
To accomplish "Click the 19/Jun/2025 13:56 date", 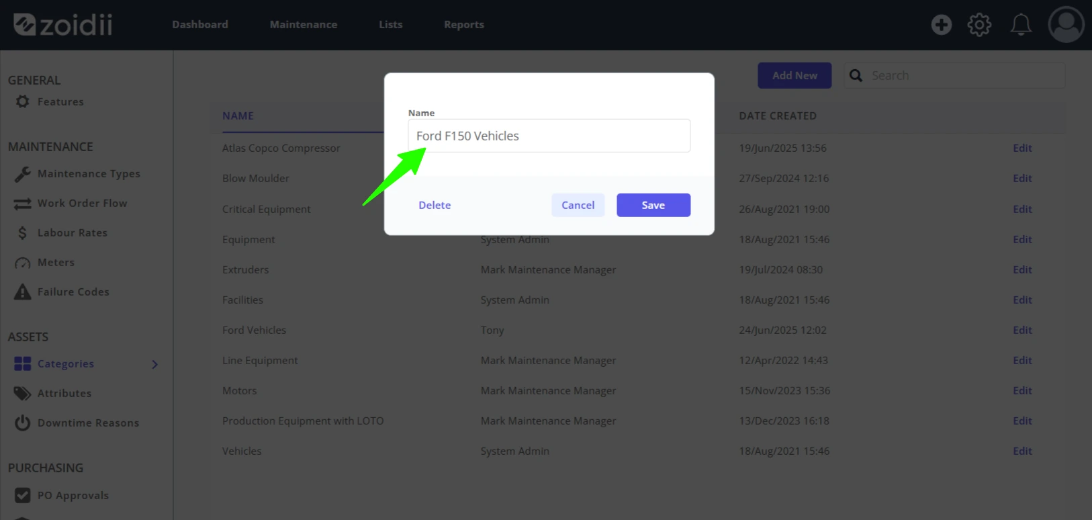I will (782, 148).
